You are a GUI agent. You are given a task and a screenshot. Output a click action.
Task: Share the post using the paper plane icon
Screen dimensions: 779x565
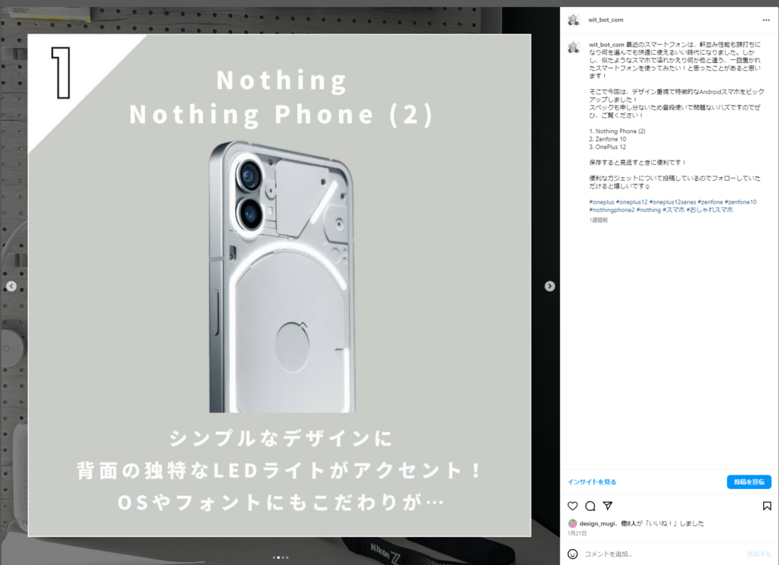click(608, 506)
